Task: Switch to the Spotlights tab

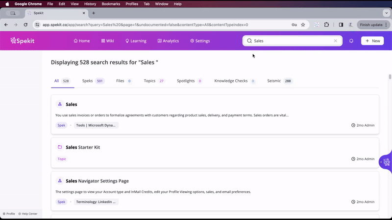Action: pos(189,81)
